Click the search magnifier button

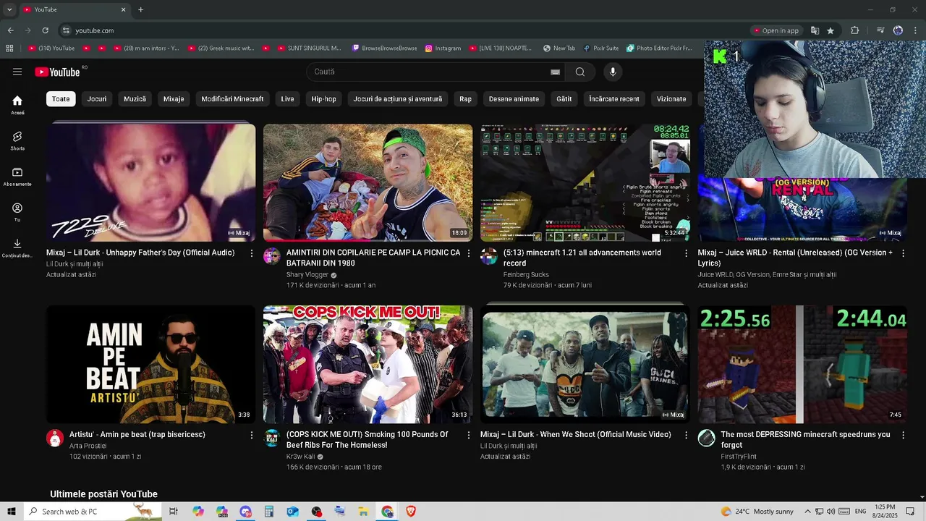point(579,72)
